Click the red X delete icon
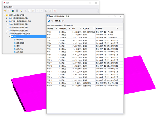This screenshot has height=118, width=156. click(x=55, y=11)
